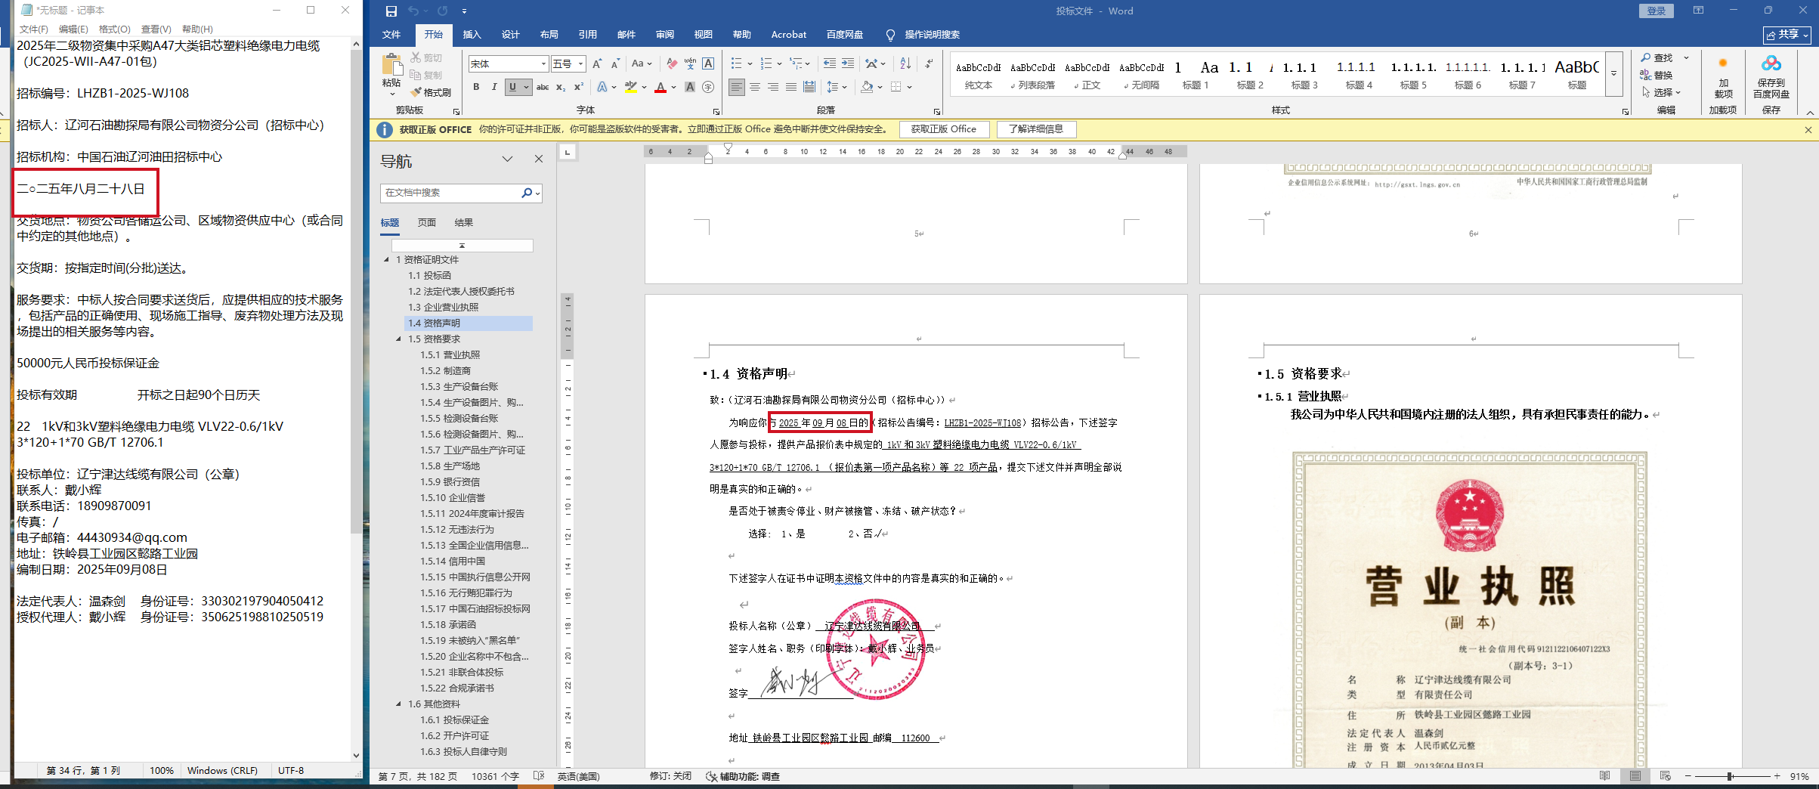Open the 插入 (Insert) ribbon tab
The width and height of the screenshot is (1819, 789).
472,35
